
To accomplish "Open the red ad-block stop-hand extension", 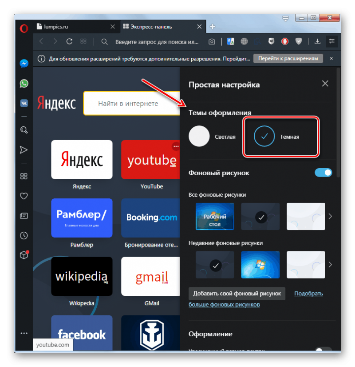I will (285, 41).
